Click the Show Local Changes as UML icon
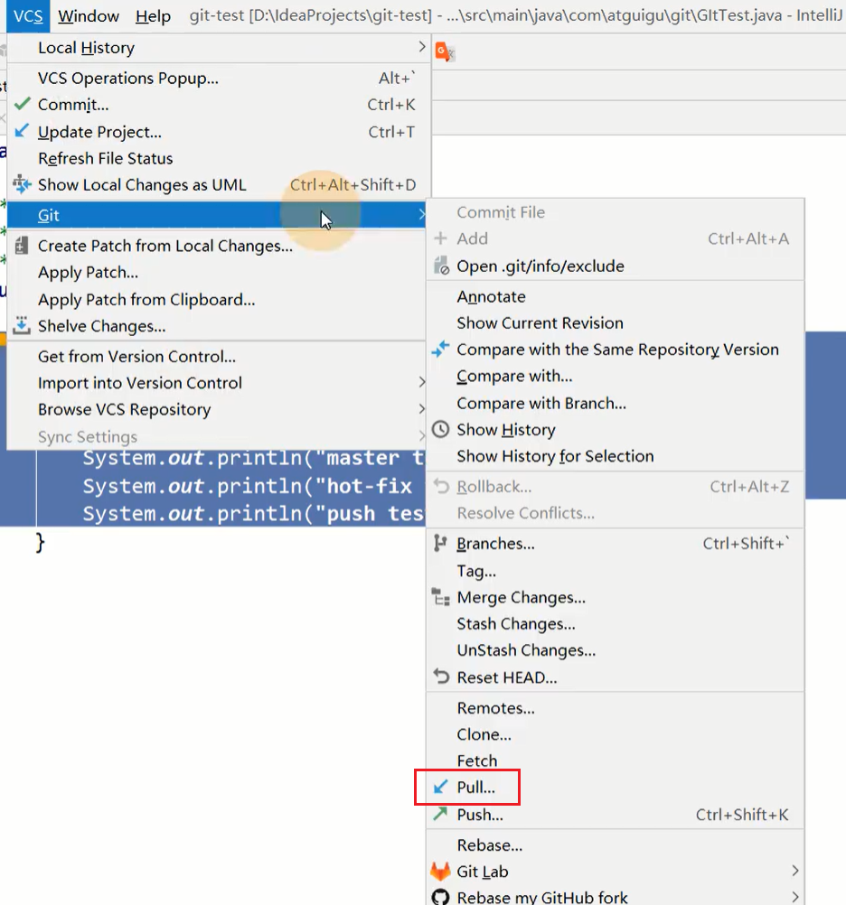This screenshot has height=905, width=846. pos(22,184)
